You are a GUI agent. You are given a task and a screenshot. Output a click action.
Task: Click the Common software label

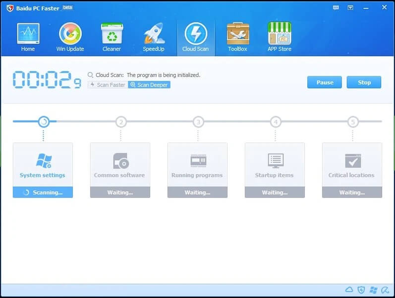119,175
